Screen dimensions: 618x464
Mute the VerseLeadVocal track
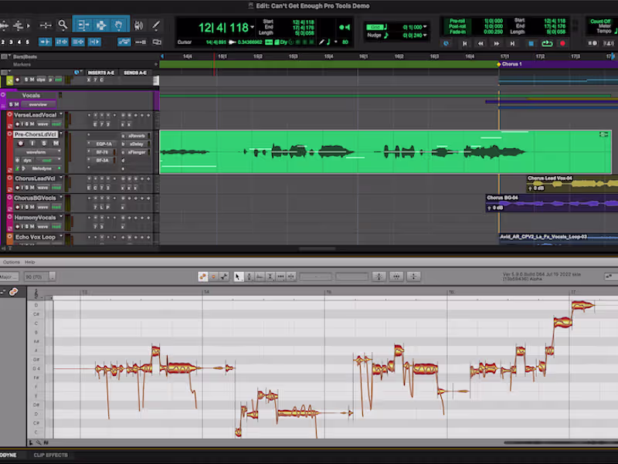tap(32, 124)
